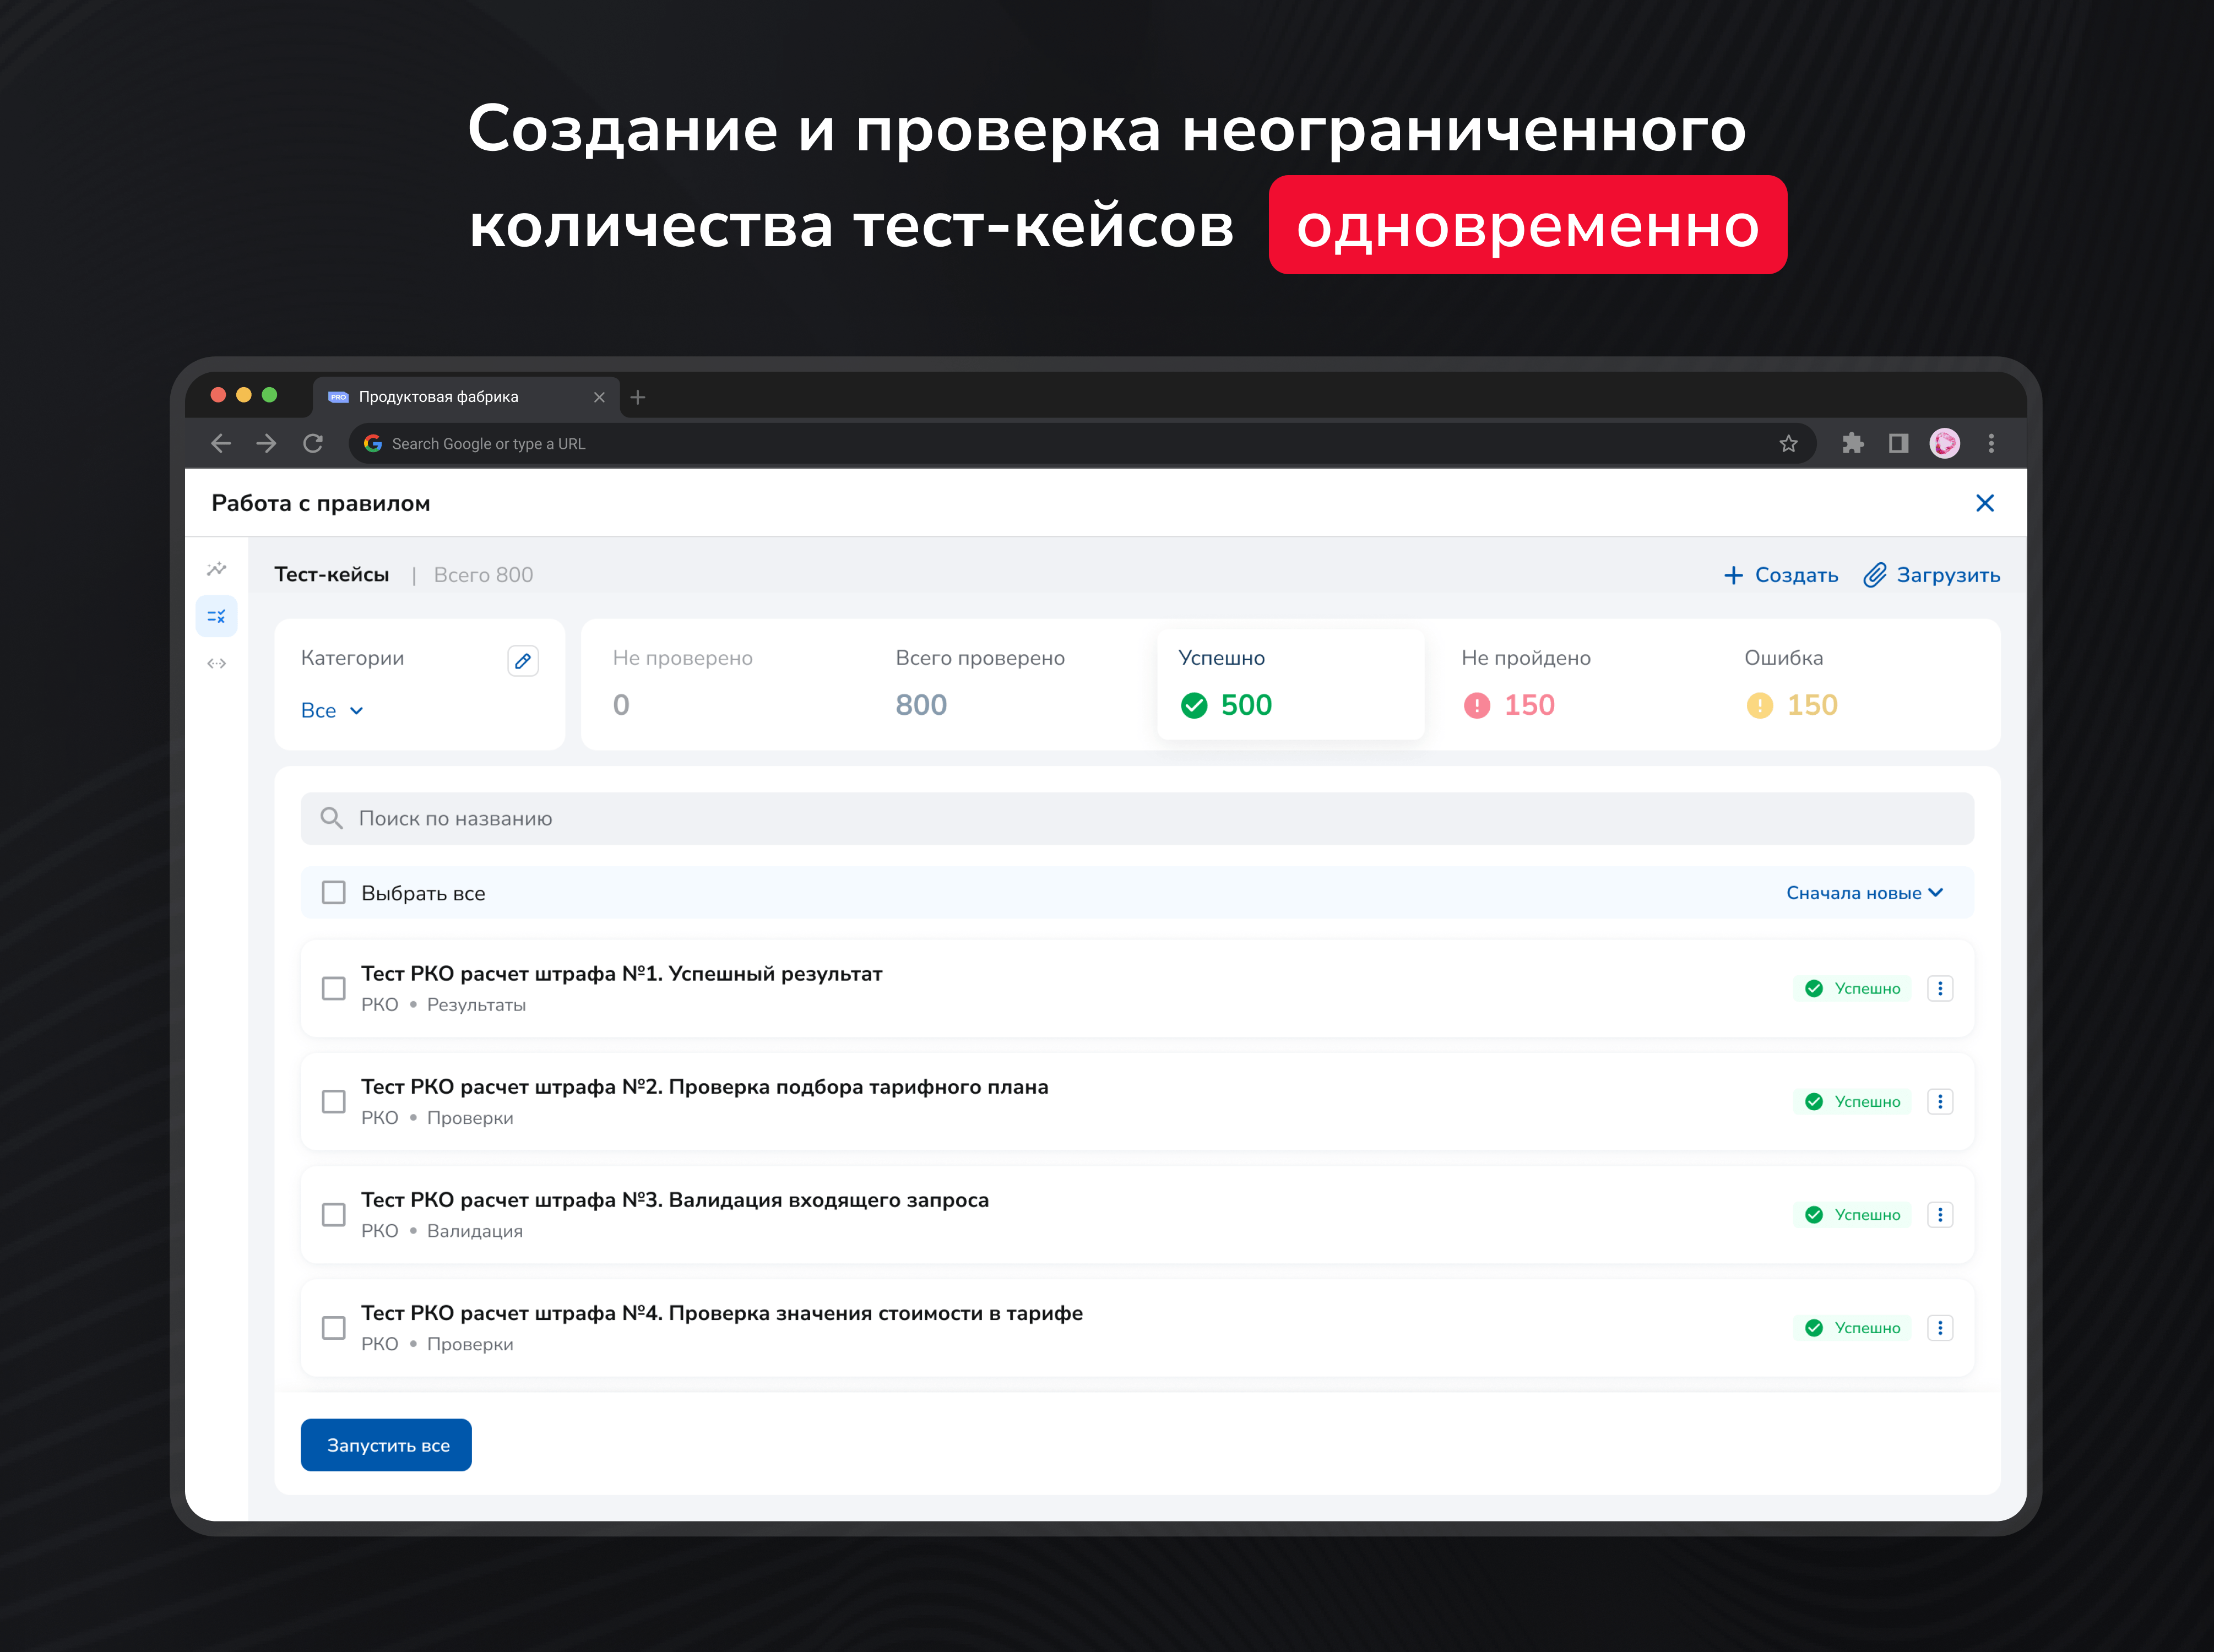Tick checkbox for test №2 тарифного плана

333,1101
